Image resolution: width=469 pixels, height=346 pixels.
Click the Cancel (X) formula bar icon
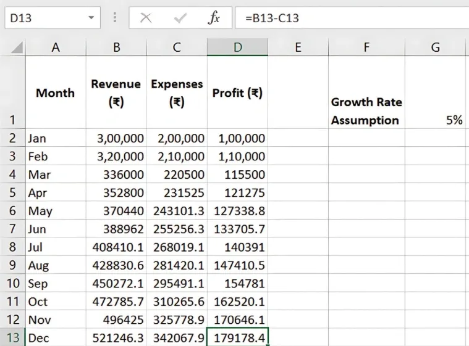coord(146,18)
